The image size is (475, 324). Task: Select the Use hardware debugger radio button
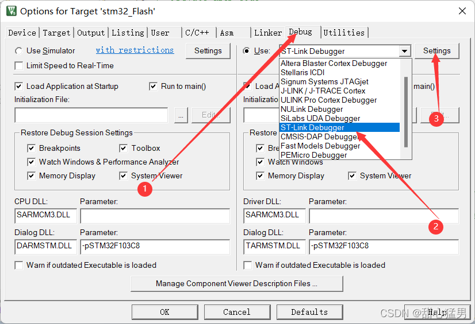247,50
